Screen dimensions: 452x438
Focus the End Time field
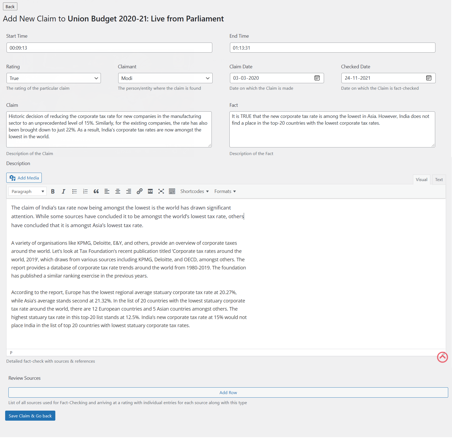point(332,48)
